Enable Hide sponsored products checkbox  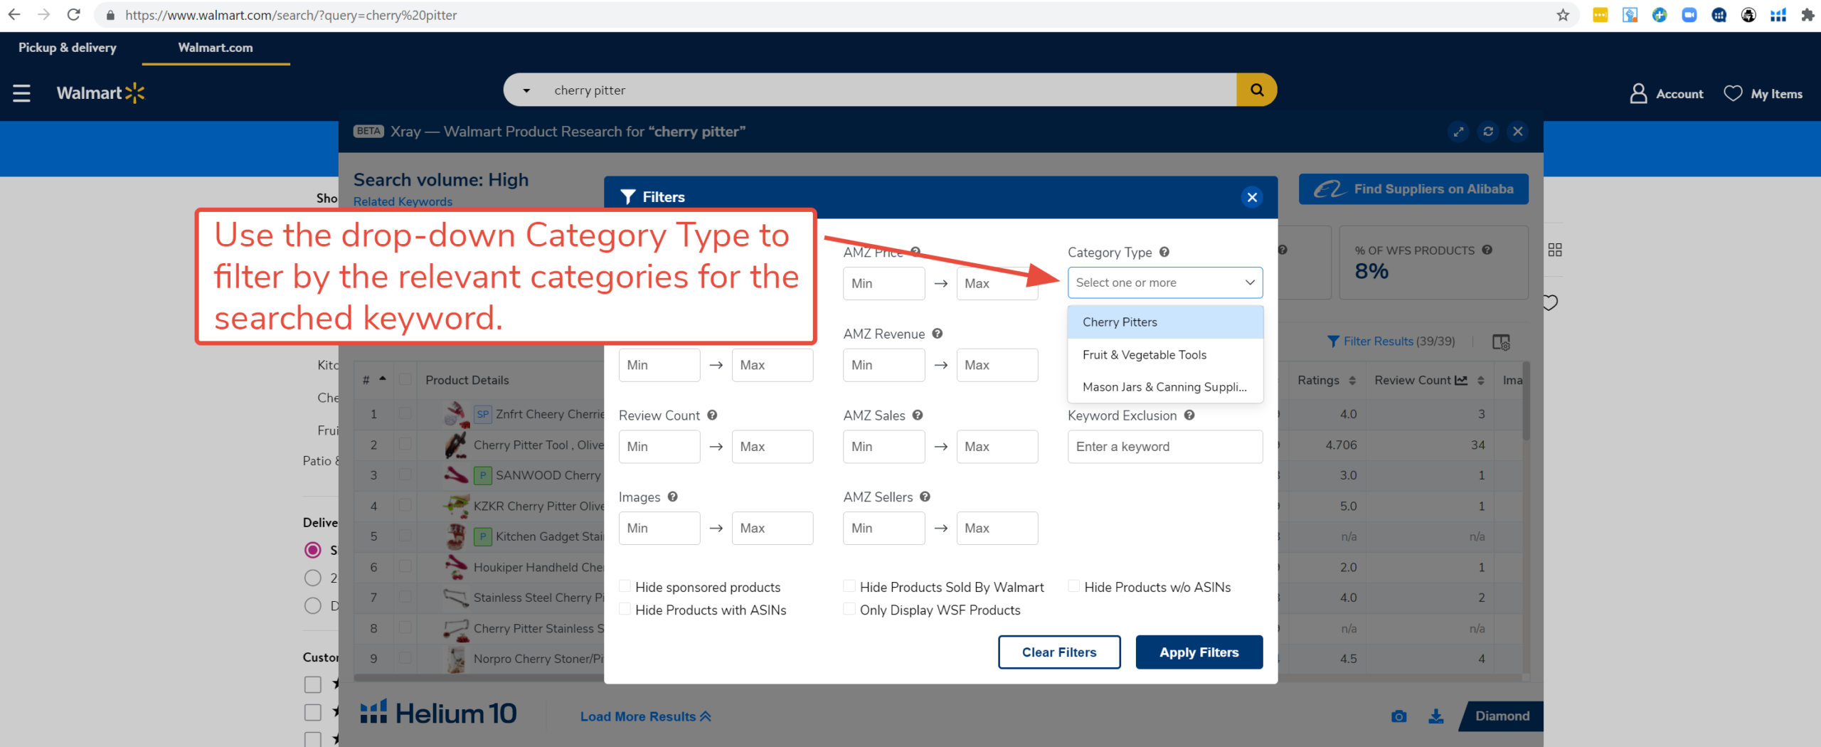pos(625,586)
